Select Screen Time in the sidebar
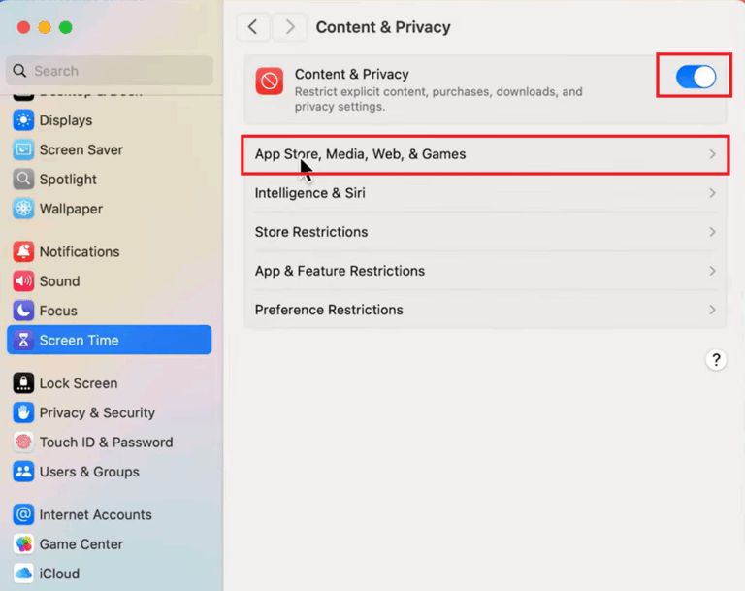The image size is (745, 591). pos(109,341)
